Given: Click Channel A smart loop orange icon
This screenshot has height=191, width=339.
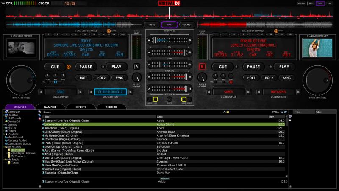Looking at the screenshot, I should pyautogui.click(x=109, y=31).
